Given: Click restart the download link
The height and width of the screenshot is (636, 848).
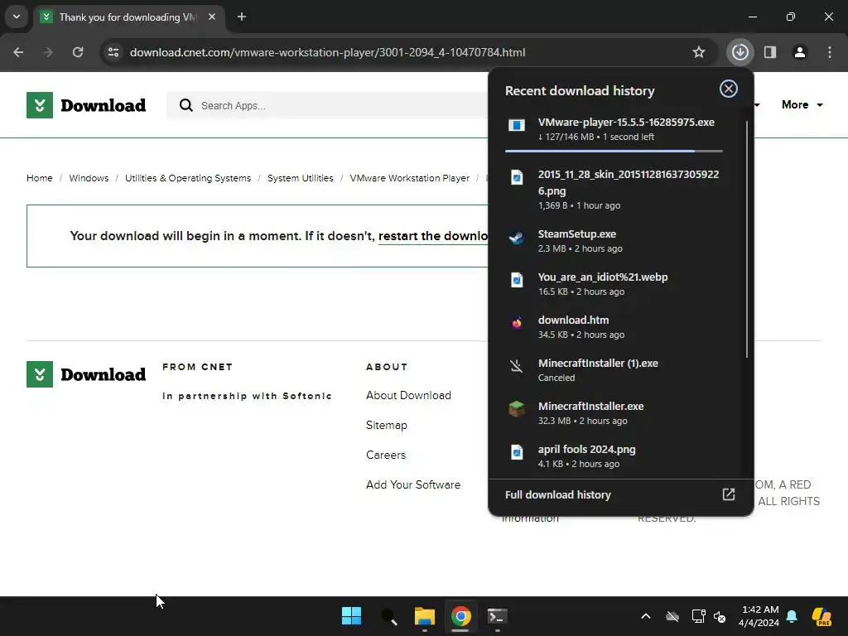Looking at the screenshot, I should point(432,236).
